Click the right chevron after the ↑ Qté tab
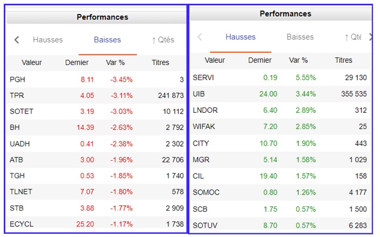The height and width of the screenshot is (237, 380). tap(370, 38)
